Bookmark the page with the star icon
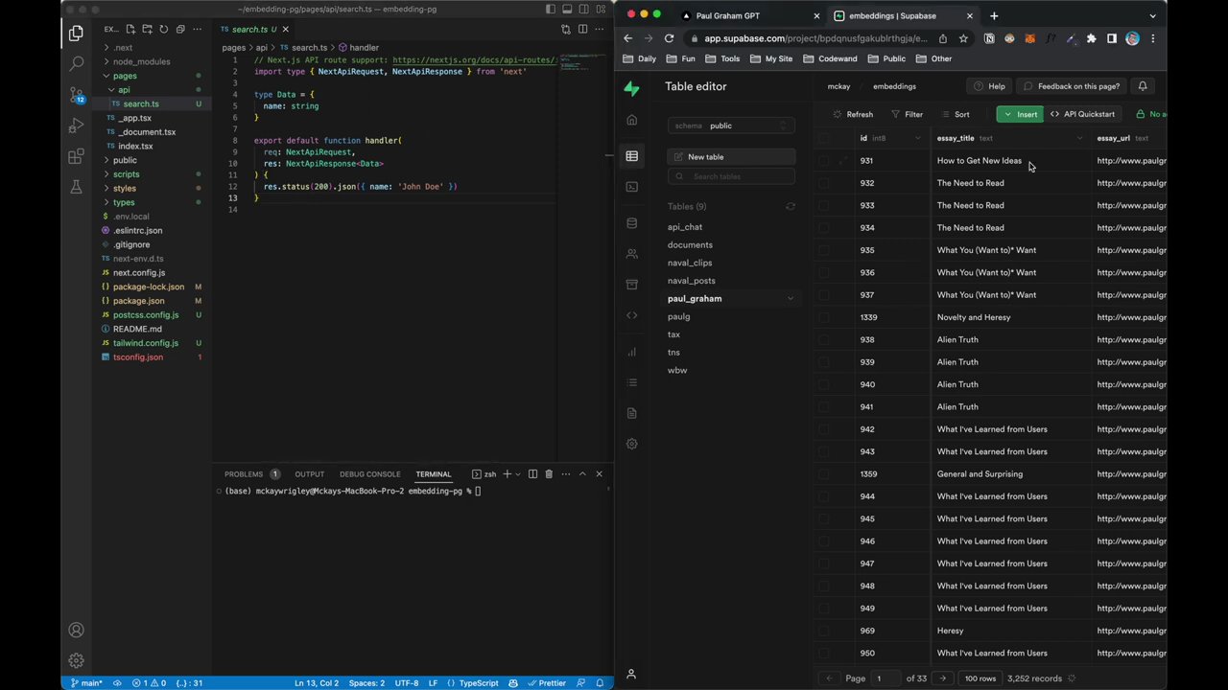This screenshot has width=1228, height=690. (962, 38)
